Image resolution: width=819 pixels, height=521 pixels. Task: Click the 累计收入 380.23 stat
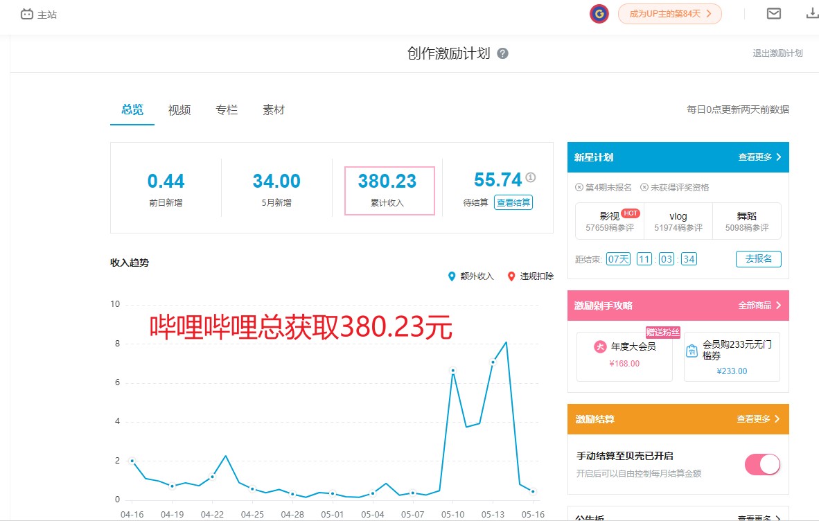point(389,191)
